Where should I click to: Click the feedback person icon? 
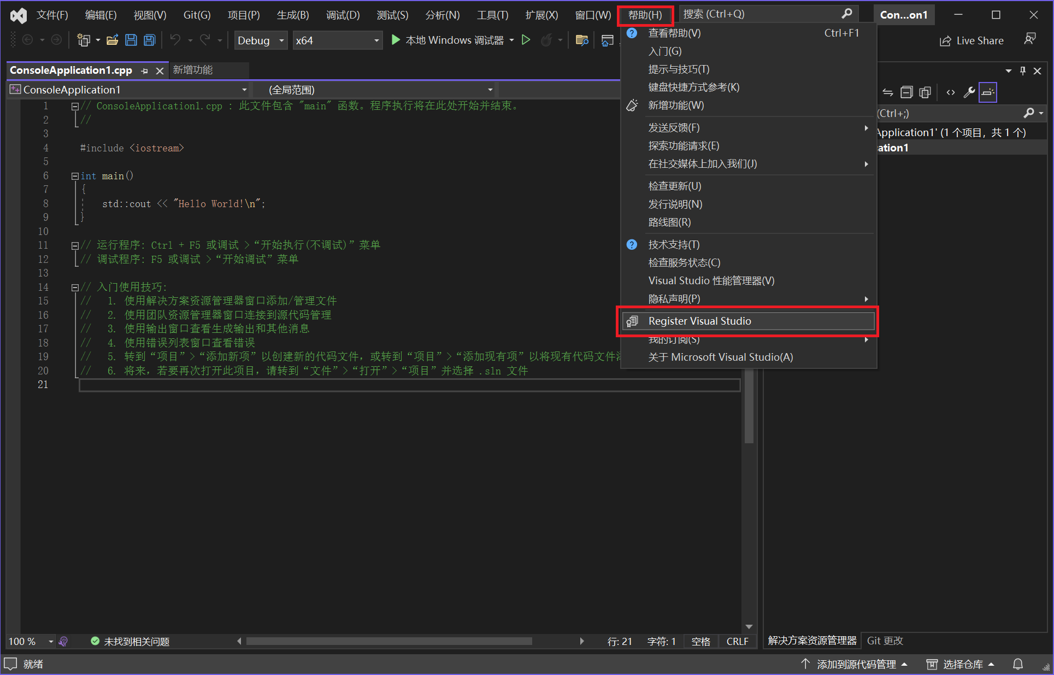[x=1030, y=39]
